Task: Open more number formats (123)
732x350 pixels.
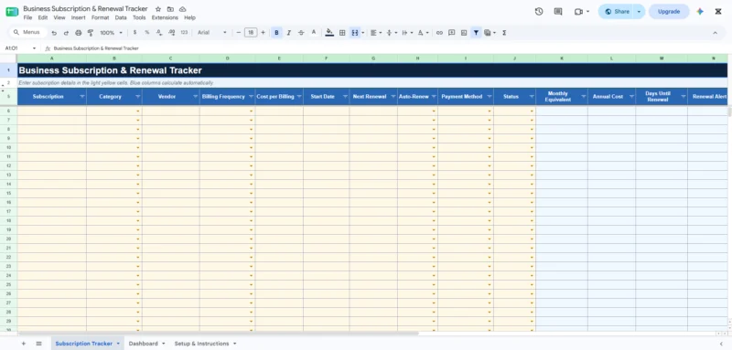Action: (x=184, y=33)
